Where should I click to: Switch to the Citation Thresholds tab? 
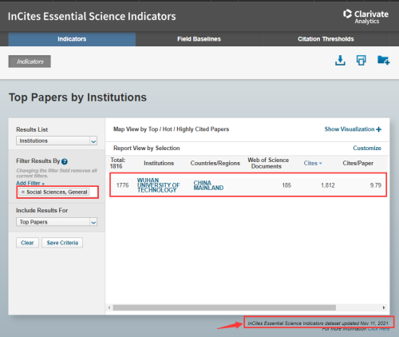(x=326, y=39)
